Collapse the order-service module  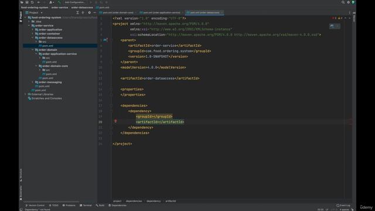point(29,26)
